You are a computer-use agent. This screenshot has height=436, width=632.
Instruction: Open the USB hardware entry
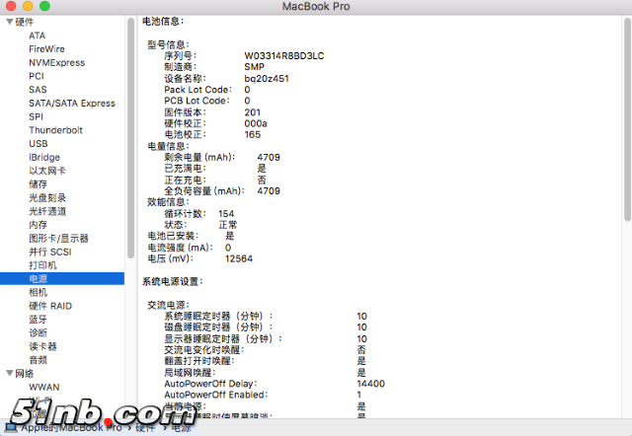pyautogui.click(x=39, y=144)
